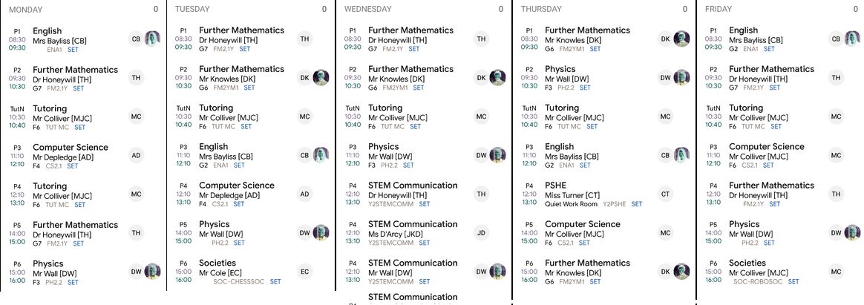Click the CT initials badge for Miss Turner
The height and width of the screenshot is (305, 864).
665,194
